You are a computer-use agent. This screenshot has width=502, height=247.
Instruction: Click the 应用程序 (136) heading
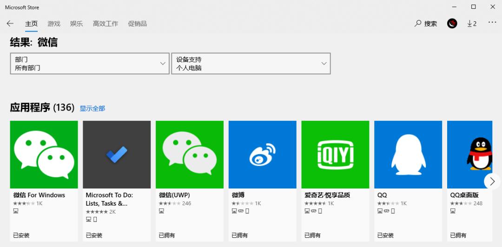[x=42, y=108]
